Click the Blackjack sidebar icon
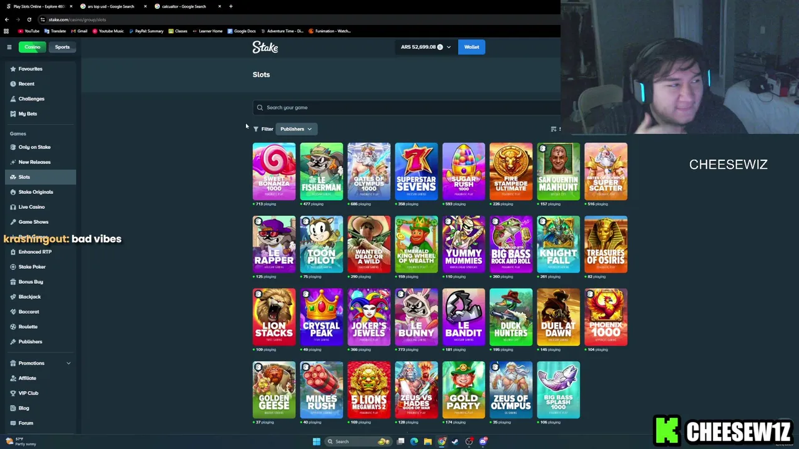 (x=13, y=297)
